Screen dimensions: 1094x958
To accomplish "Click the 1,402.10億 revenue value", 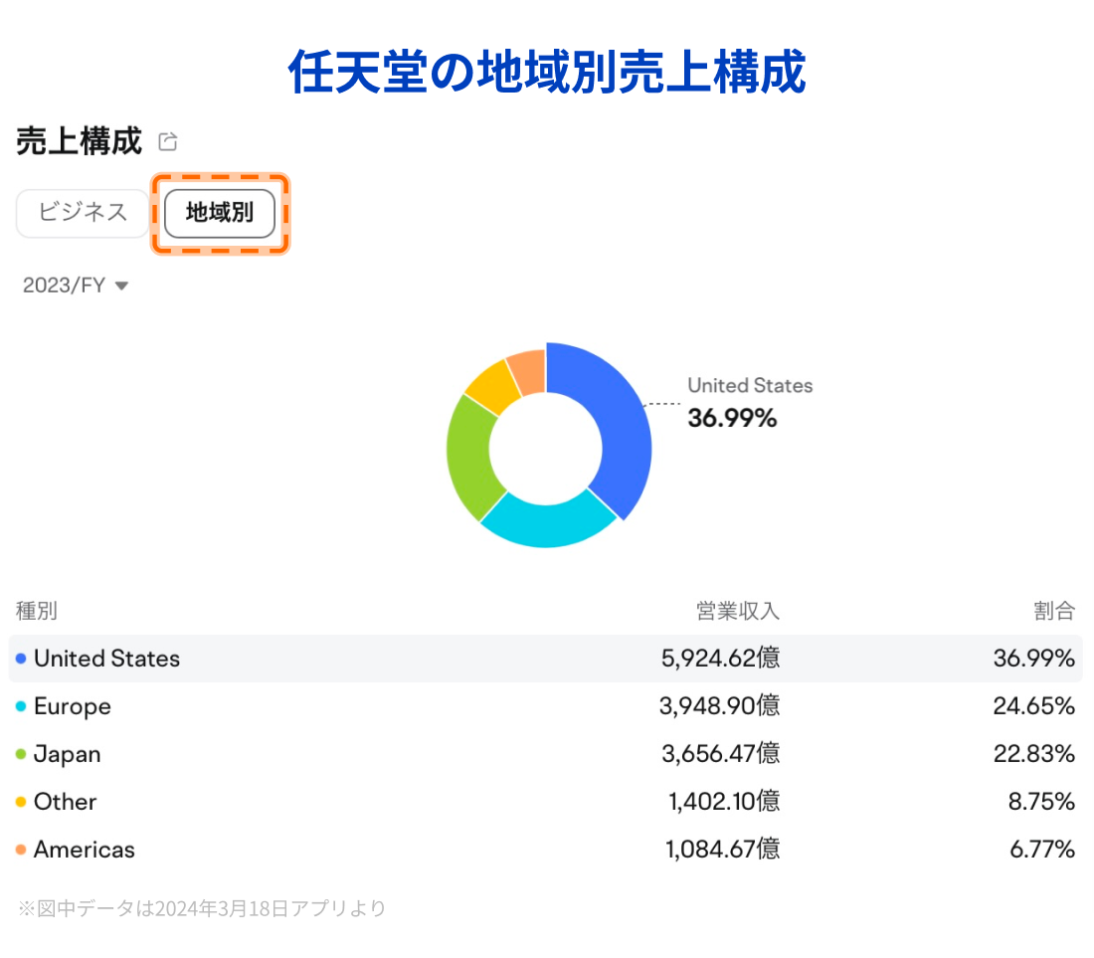I will (x=724, y=801).
